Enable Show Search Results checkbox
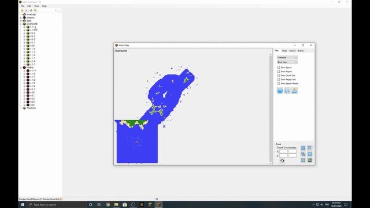Viewport: 370px width, 208px height. (279, 83)
